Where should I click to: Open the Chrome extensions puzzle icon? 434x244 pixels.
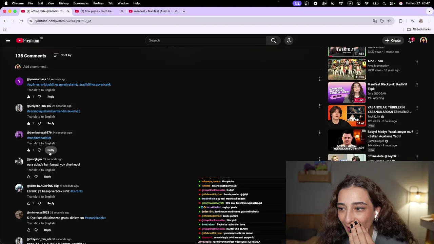(400, 21)
